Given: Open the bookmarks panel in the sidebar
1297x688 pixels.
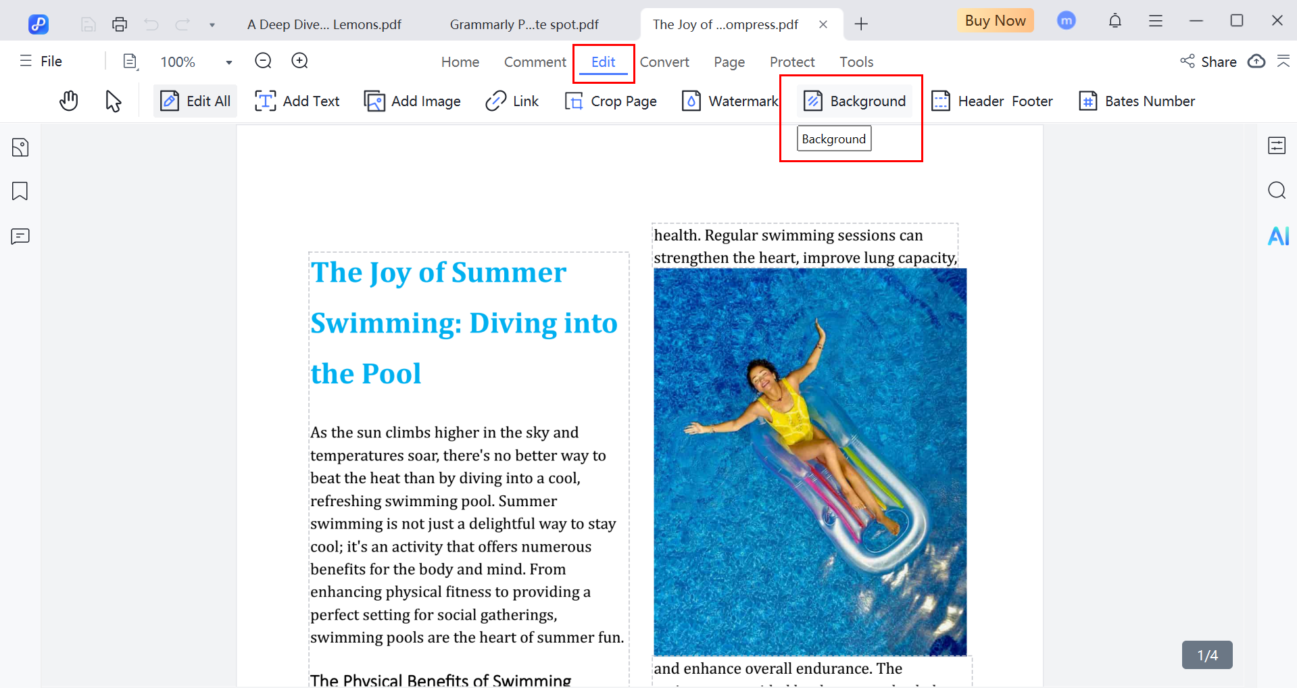Looking at the screenshot, I should tap(20, 191).
